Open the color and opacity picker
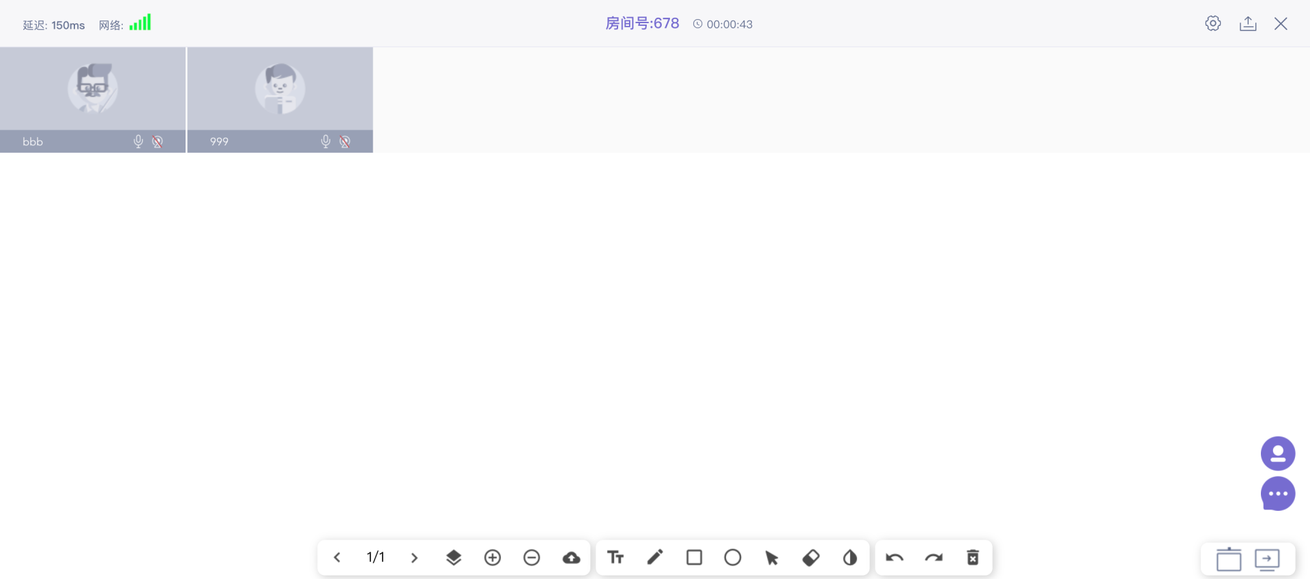Image resolution: width=1310 pixels, height=579 pixels. [x=849, y=558]
